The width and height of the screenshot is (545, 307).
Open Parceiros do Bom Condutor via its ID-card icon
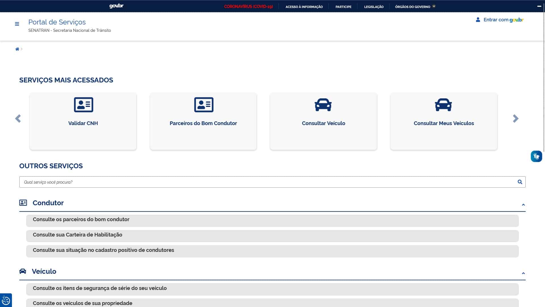point(203,105)
